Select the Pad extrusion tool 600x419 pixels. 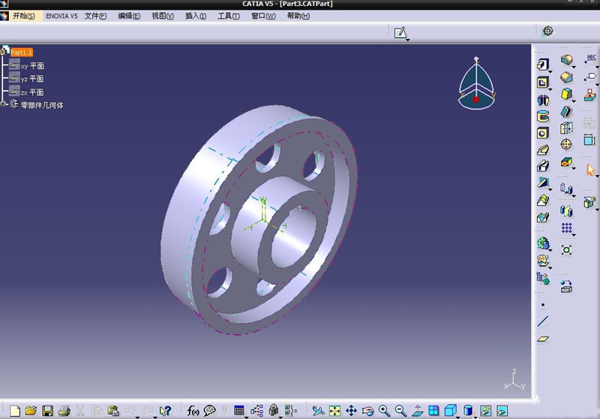click(x=542, y=65)
